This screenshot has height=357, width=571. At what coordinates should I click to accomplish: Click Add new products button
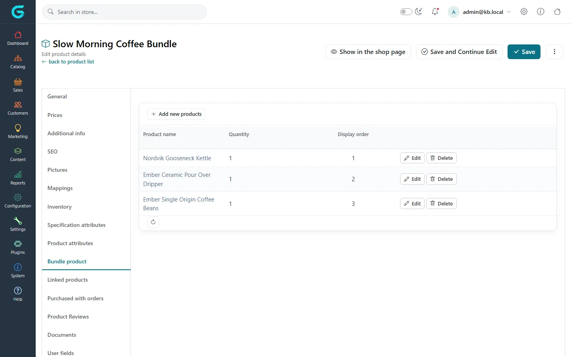[176, 114]
